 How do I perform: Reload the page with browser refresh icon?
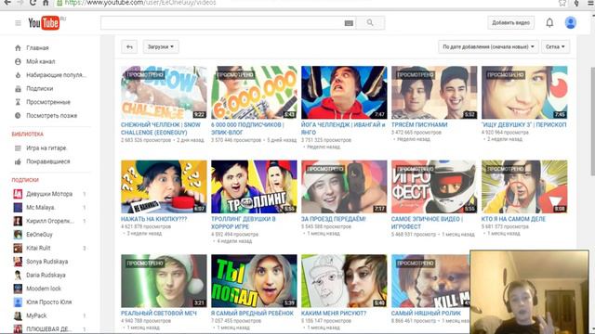click(x=33, y=3)
